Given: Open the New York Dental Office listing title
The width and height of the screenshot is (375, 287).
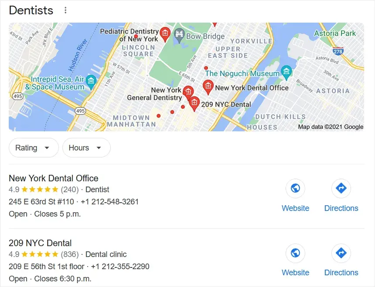Looking at the screenshot, I should (54, 178).
